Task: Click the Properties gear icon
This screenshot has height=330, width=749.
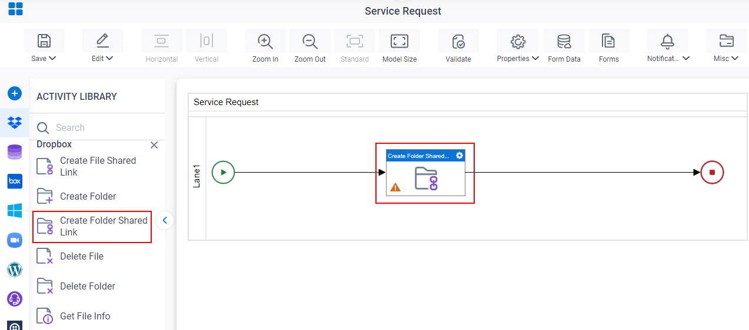Action: [518, 41]
